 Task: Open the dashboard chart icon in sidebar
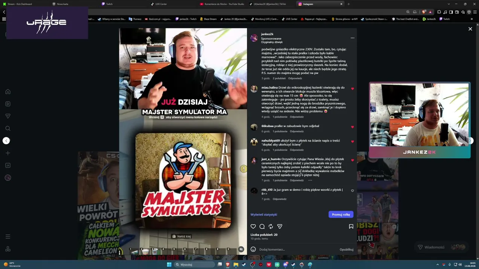[x=8, y=166]
